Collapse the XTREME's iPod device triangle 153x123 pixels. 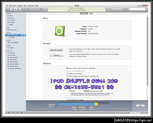[x=6, y=35]
